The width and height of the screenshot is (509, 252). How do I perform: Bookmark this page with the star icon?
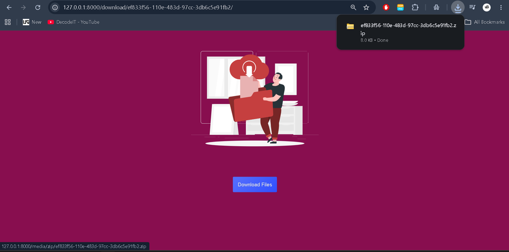(x=366, y=7)
